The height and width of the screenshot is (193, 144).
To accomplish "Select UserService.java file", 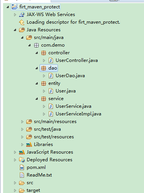I will click(74, 106).
